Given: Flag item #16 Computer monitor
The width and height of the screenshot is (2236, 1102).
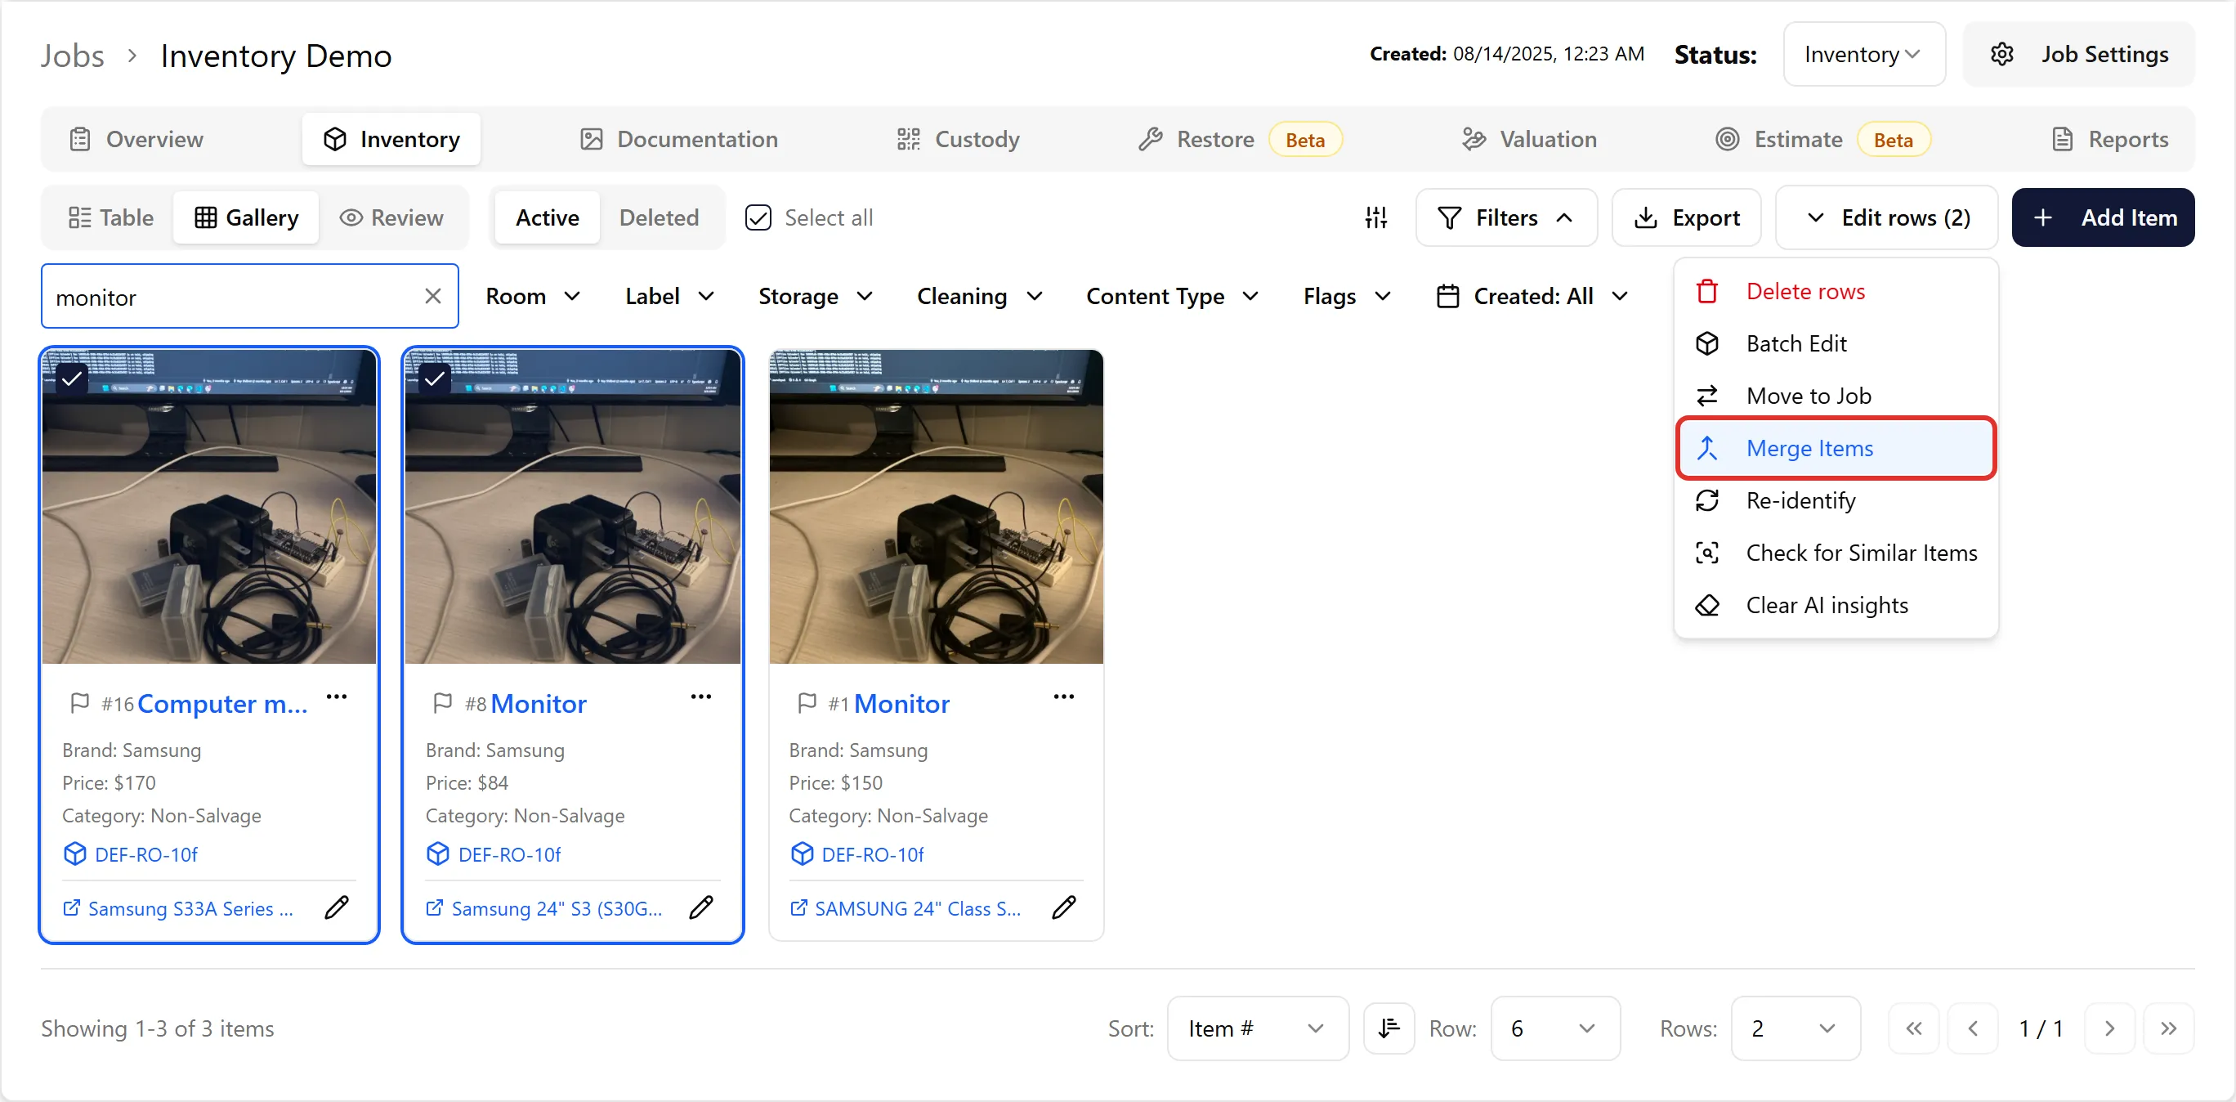Looking at the screenshot, I should pyautogui.click(x=79, y=702).
